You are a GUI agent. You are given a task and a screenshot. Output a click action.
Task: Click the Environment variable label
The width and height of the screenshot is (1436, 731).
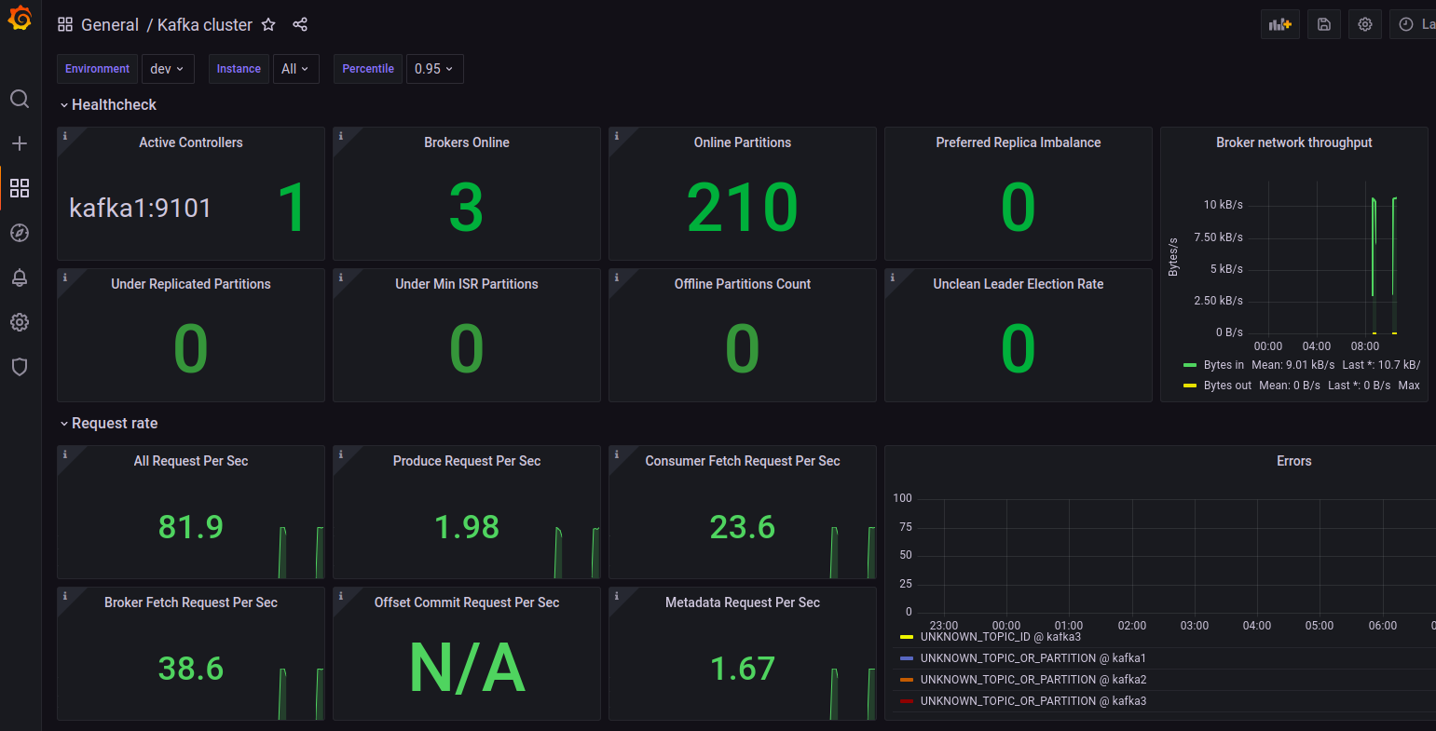[x=97, y=69]
